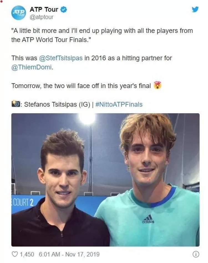
Task: Click the 1,450 likes count
Action: point(27,254)
